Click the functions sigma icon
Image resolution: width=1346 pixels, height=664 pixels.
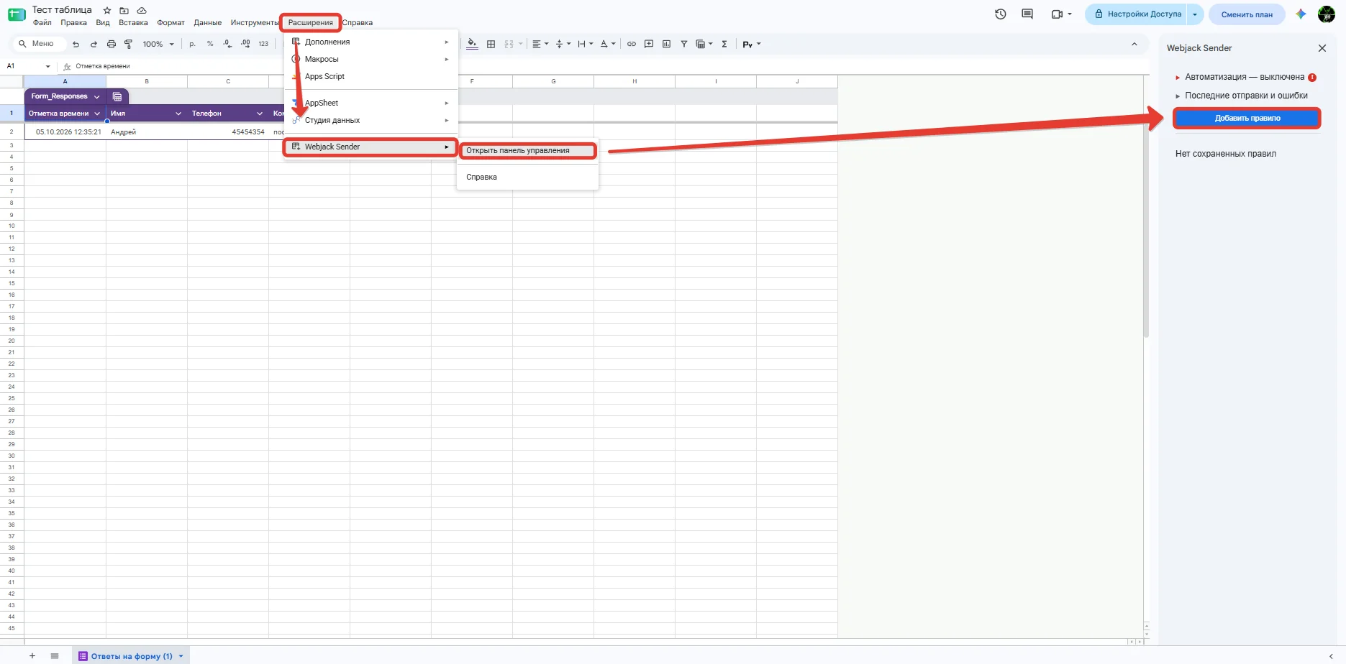pyautogui.click(x=724, y=45)
